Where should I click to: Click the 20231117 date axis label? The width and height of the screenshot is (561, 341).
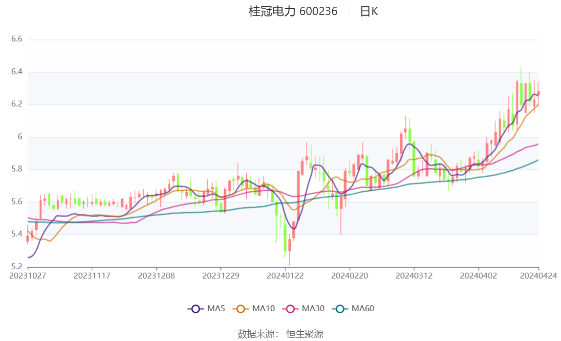pos(92,276)
